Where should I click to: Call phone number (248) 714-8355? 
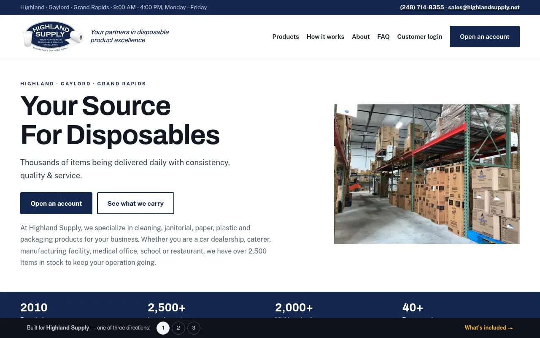(x=422, y=7)
